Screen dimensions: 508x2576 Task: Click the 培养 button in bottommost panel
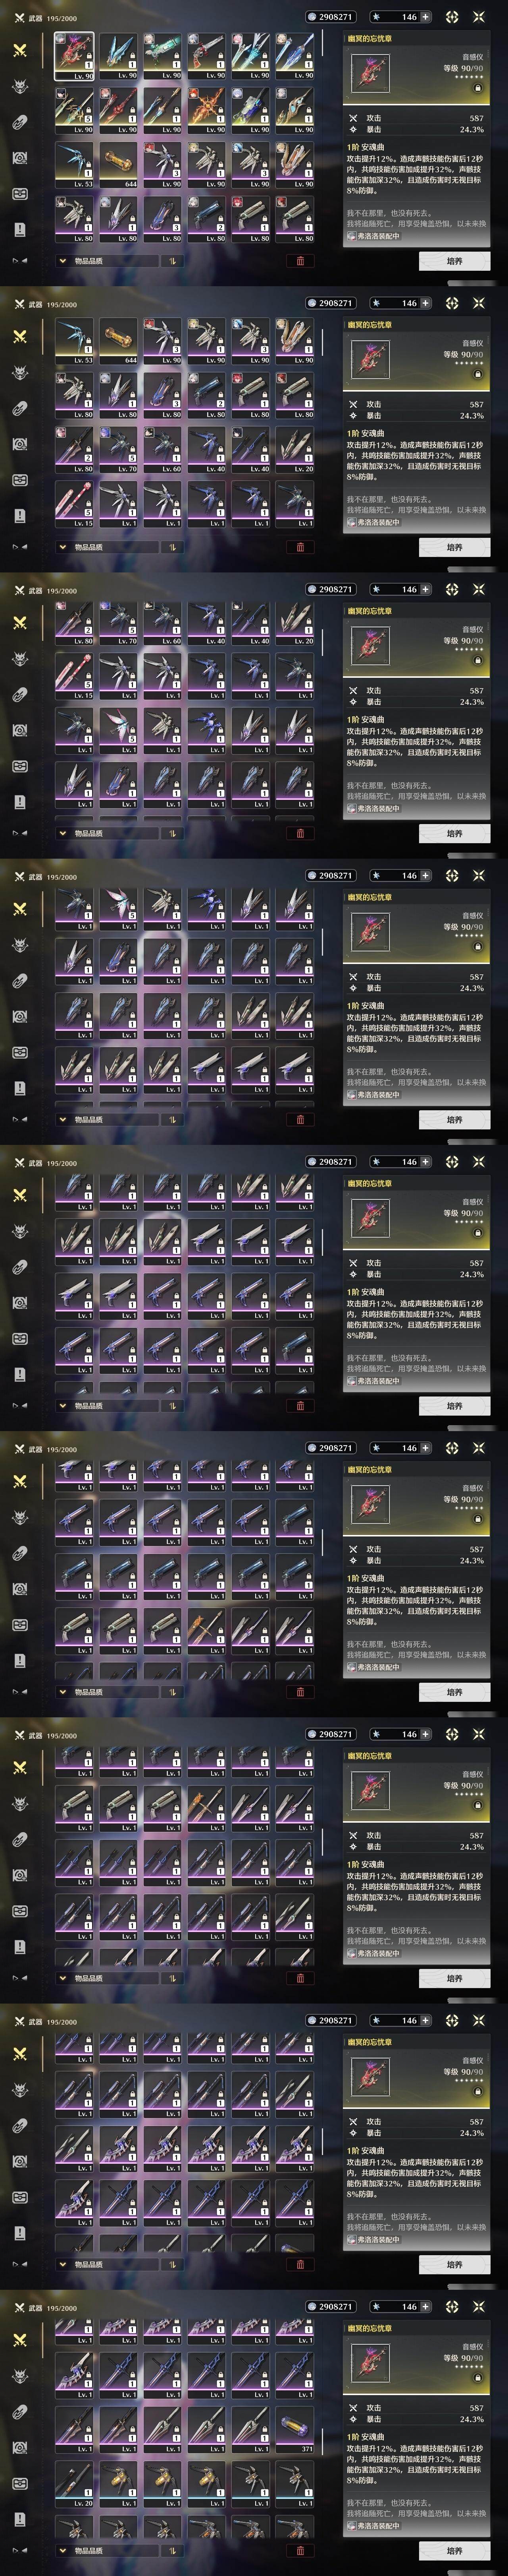[x=454, y=2551]
